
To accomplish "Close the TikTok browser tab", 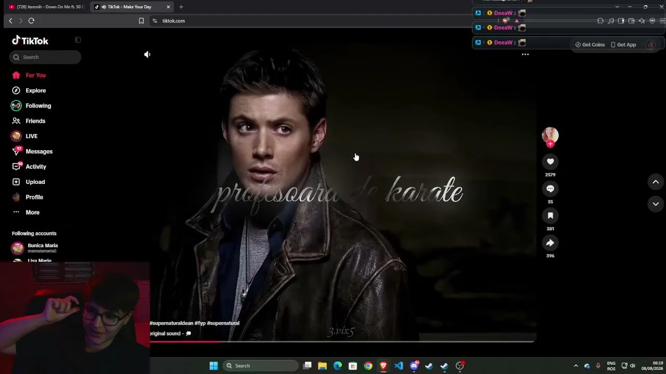I will (x=168, y=7).
